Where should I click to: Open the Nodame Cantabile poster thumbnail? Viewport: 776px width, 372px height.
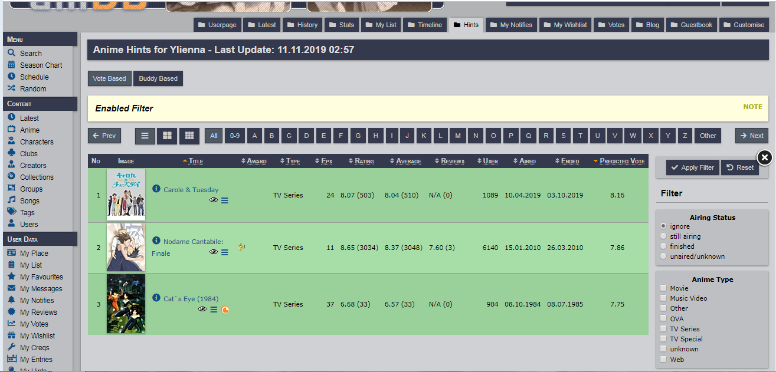click(126, 248)
